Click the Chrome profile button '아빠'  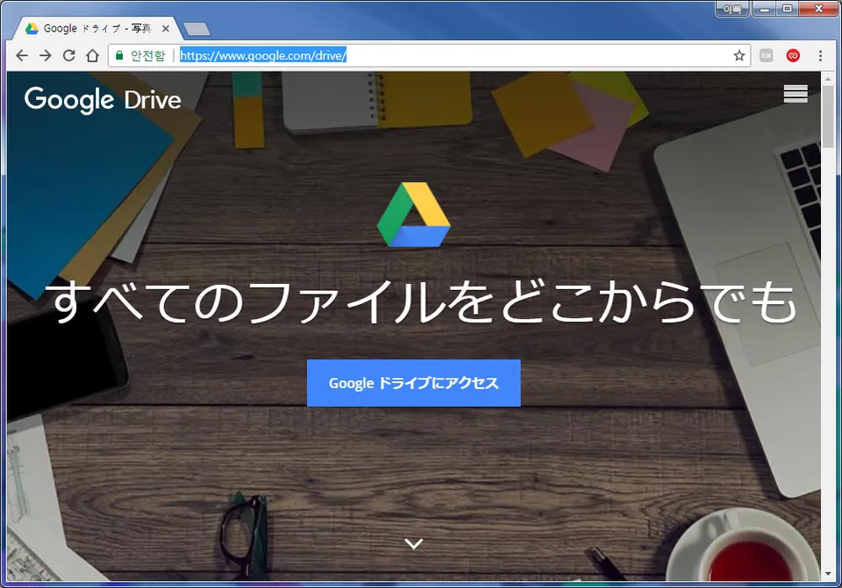(x=731, y=9)
